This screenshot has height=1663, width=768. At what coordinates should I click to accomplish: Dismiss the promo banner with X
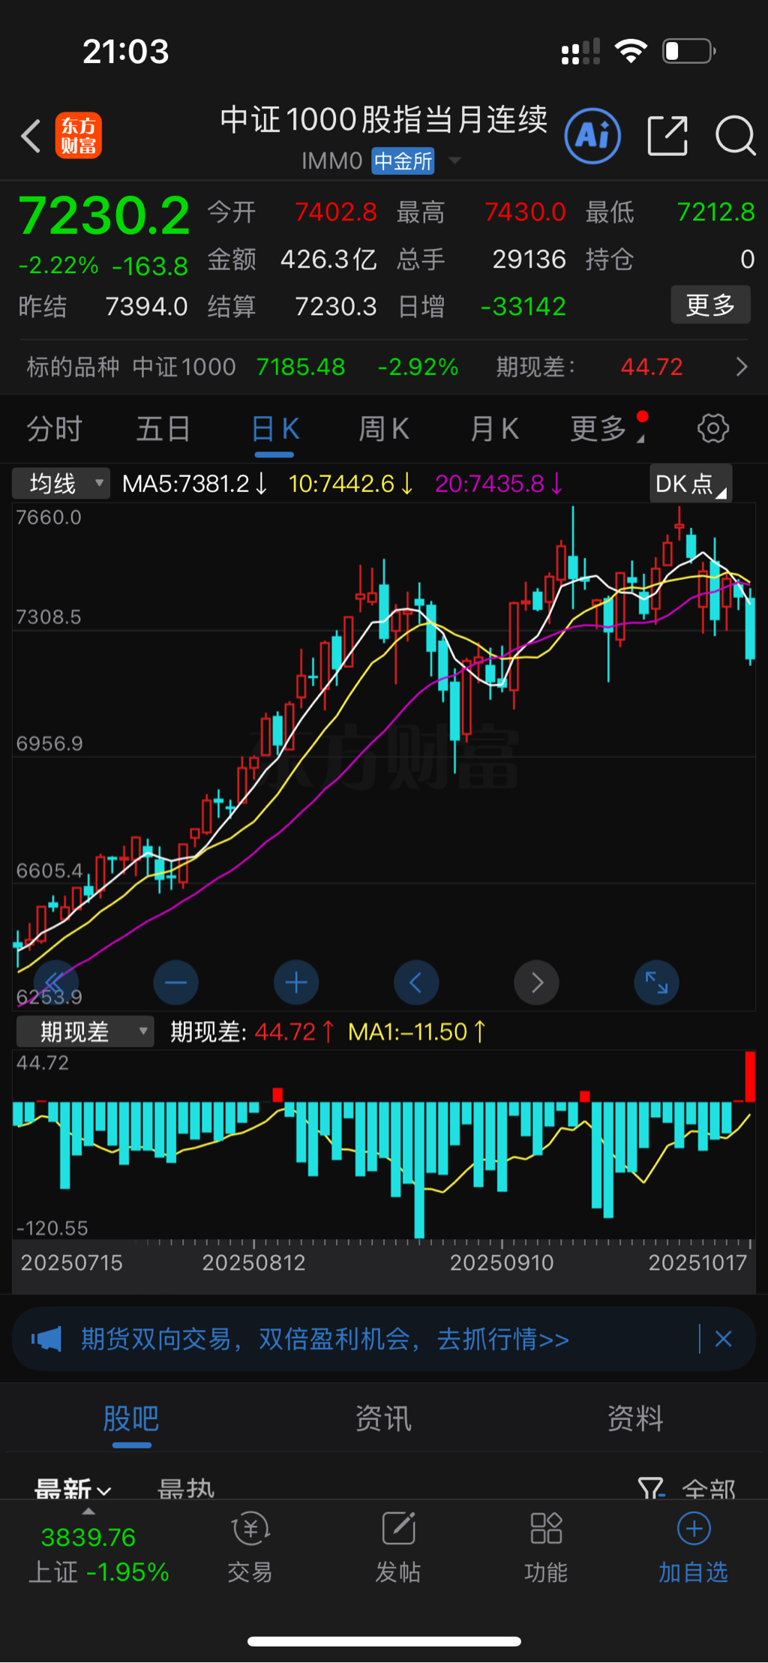click(723, 1339)
